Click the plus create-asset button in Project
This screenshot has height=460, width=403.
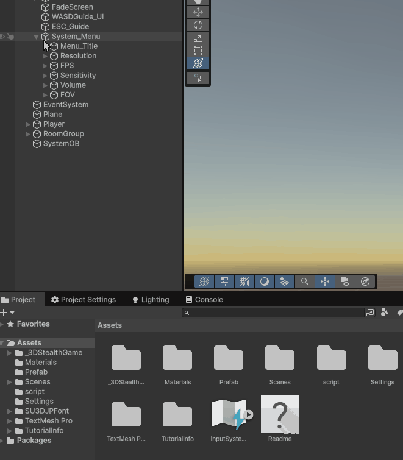[x=4, y=313]
